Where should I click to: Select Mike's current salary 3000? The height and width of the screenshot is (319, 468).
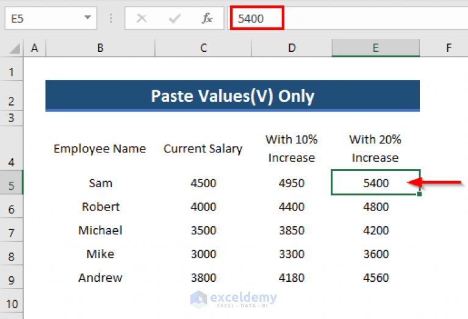[x=203, y=254]
